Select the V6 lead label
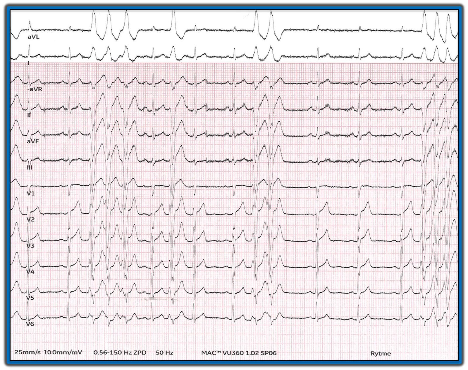 click(30, 324)
